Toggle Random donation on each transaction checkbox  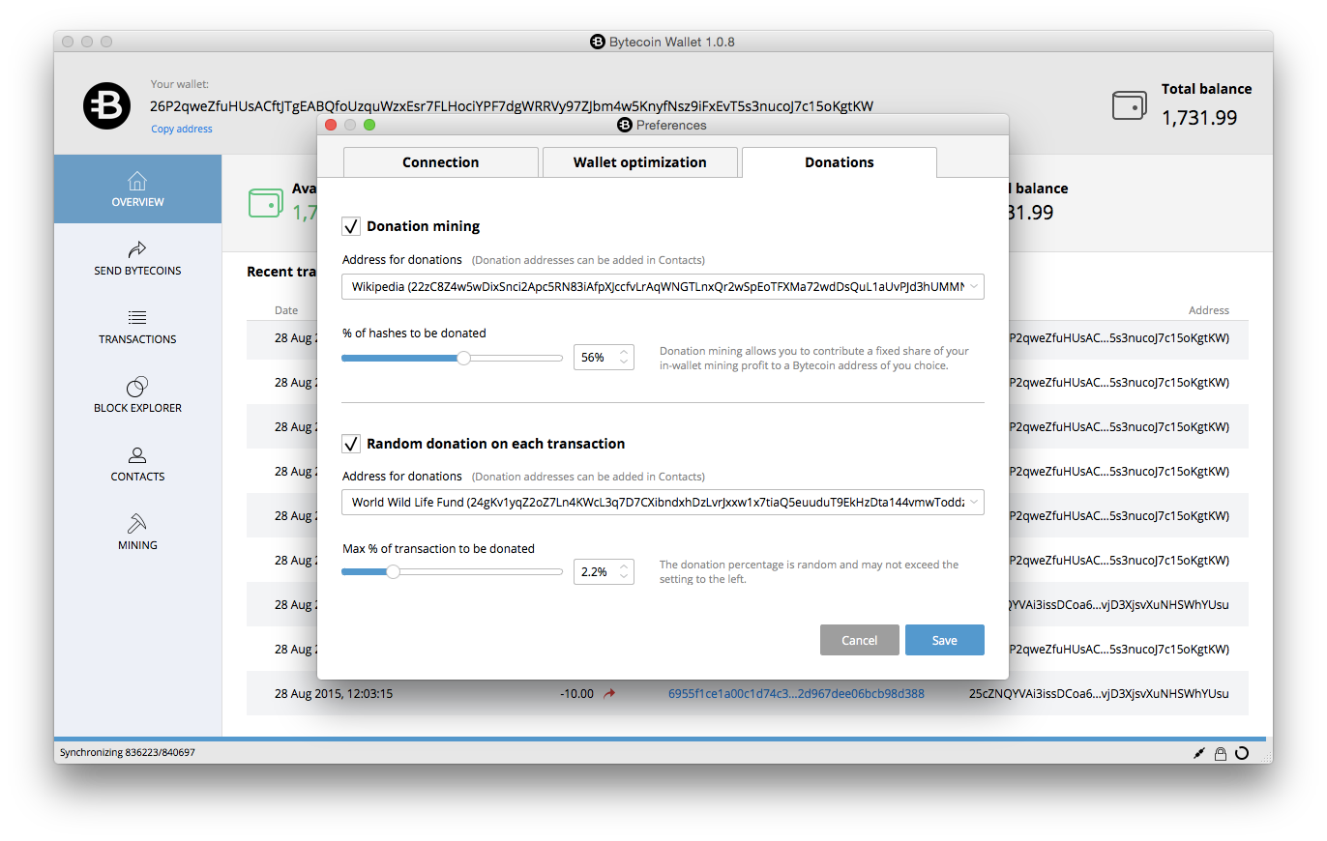351,444
